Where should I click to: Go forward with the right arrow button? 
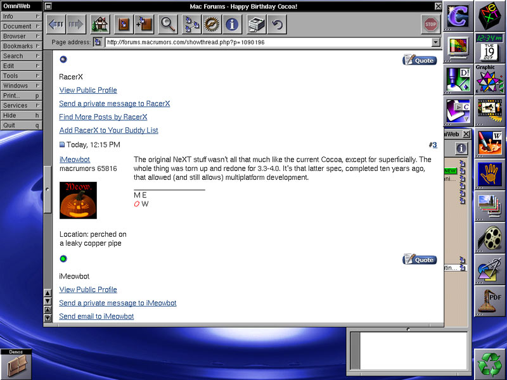point(76,24)
